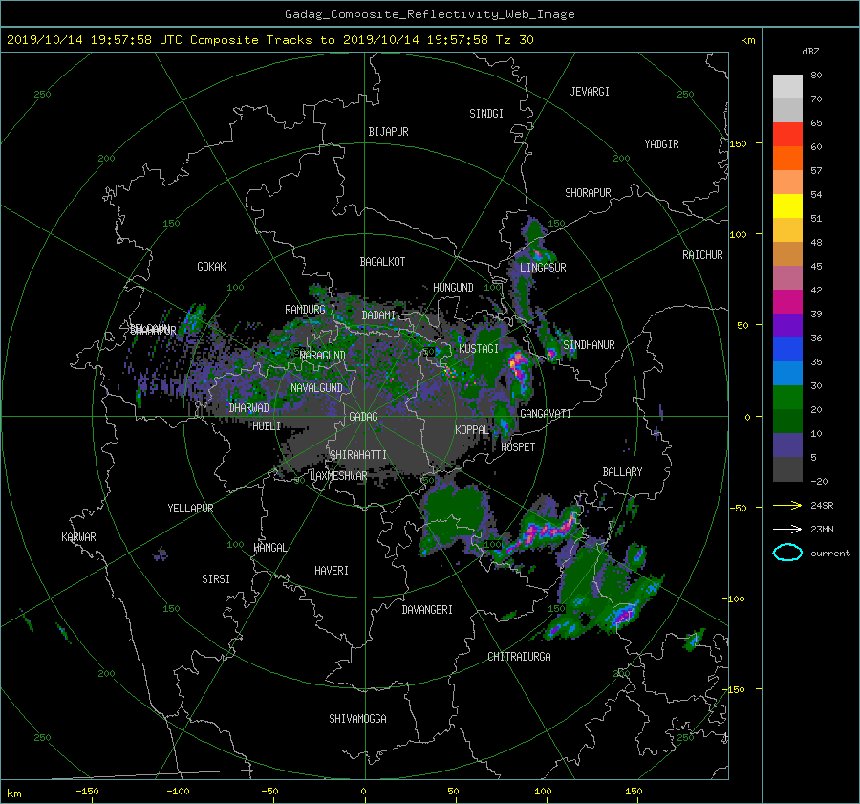The width and height of the screenshot is (860, 804).
Task: Click the GOKAK city label
Action: point(211,267)
